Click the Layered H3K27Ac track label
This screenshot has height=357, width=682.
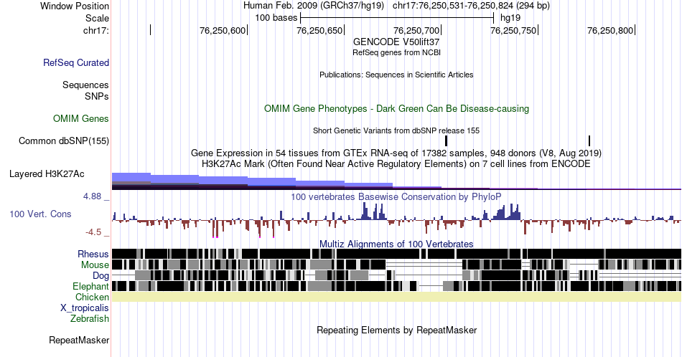coord(47,173)
